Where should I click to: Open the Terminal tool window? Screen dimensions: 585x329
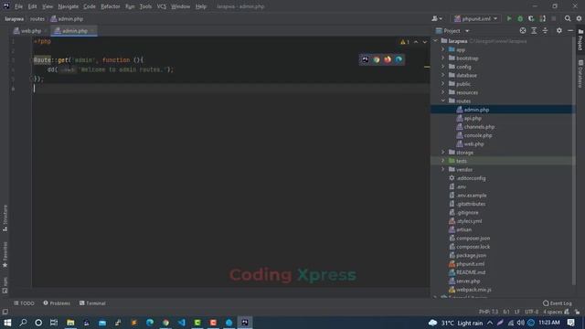pos(92,303)
